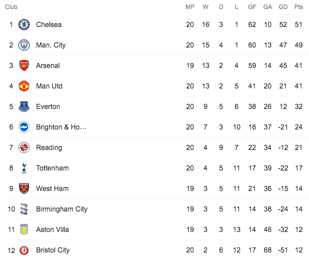Click the Brighton & Hove crest
This screenshot has height=264, width=309.
click(24, 127)
